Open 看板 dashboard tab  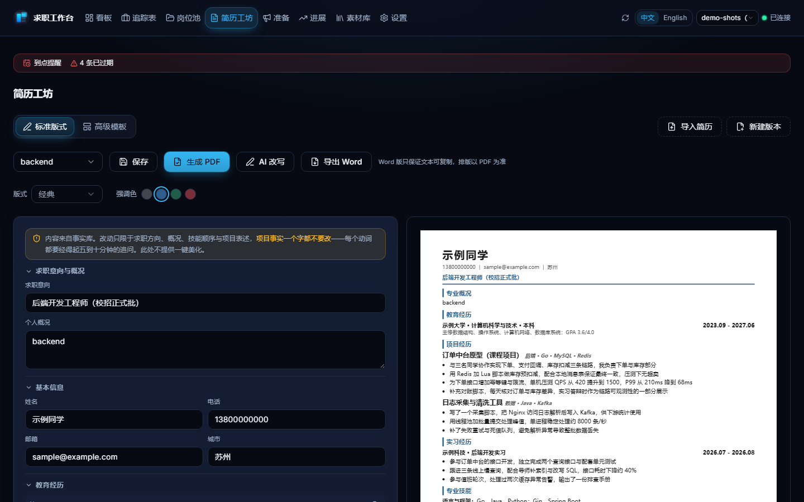pyautogui.click(x=99, y=18)
